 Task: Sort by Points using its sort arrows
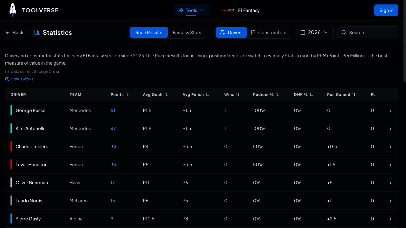click(127, 95)
